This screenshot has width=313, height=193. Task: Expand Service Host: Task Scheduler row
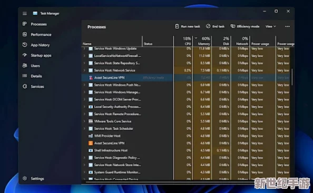pyautogui.click(x=84, y=128)
